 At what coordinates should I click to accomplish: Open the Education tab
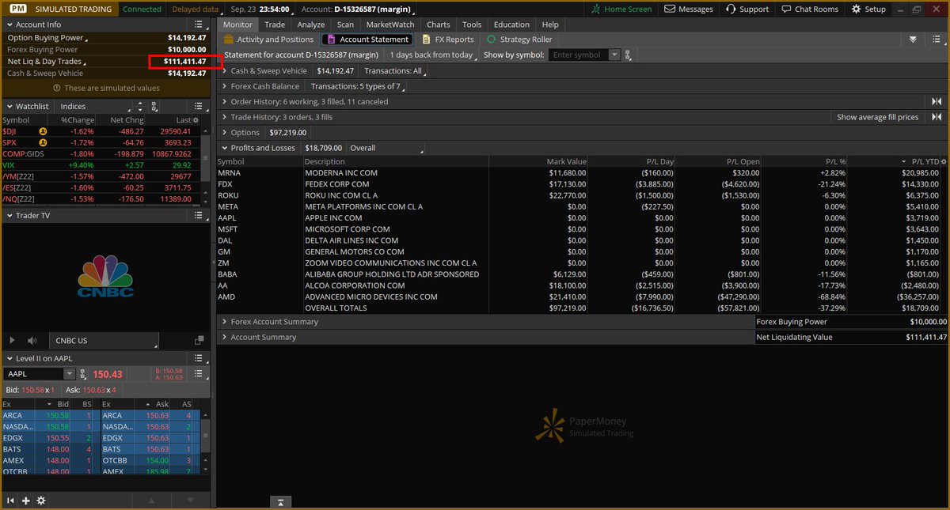511,25
